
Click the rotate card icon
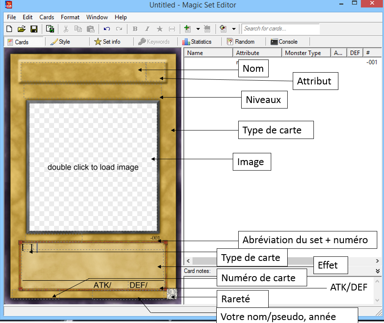tap(223, 29)
